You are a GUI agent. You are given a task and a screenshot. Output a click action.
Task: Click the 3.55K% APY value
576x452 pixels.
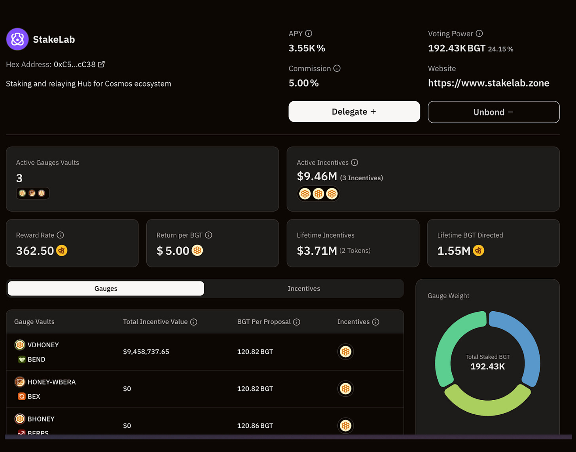[x=307, y=48]
